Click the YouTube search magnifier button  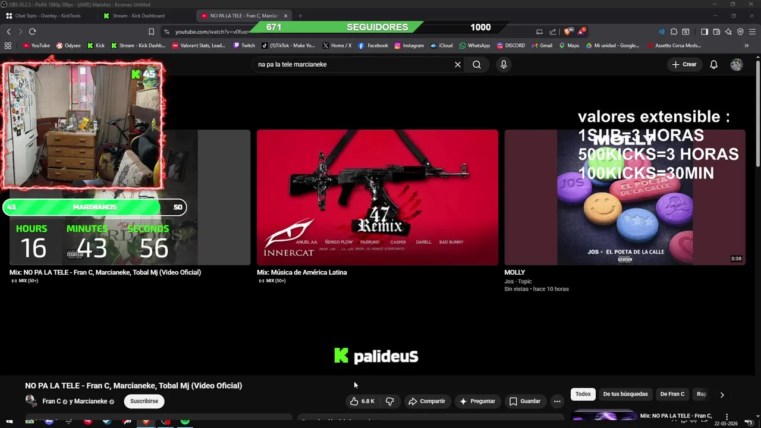pos(477,64)
